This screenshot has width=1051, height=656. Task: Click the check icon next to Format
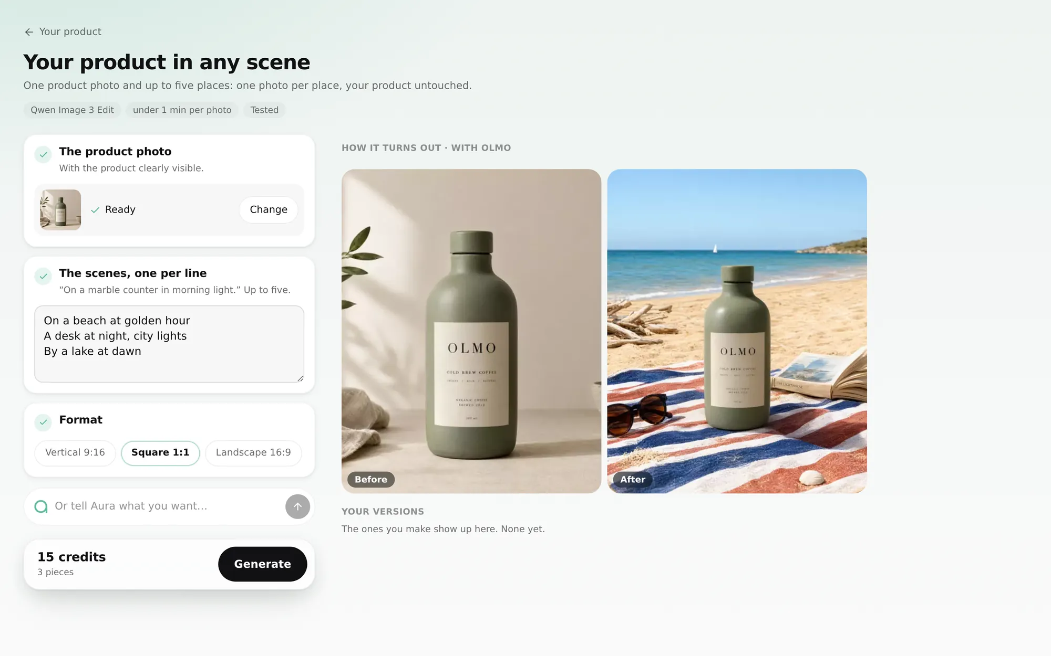tap(43, 422)
